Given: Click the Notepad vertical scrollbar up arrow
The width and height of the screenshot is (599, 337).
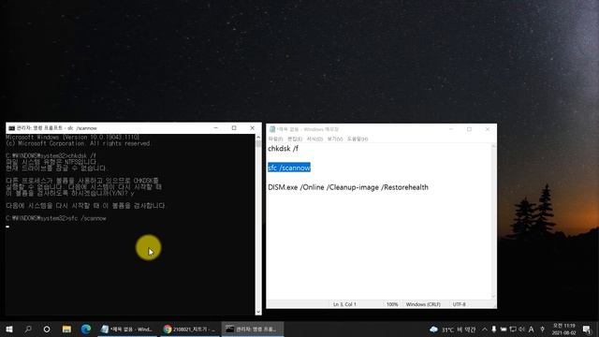Looking at the screenshot, I should pyautogui.click(x=493, y=146).
